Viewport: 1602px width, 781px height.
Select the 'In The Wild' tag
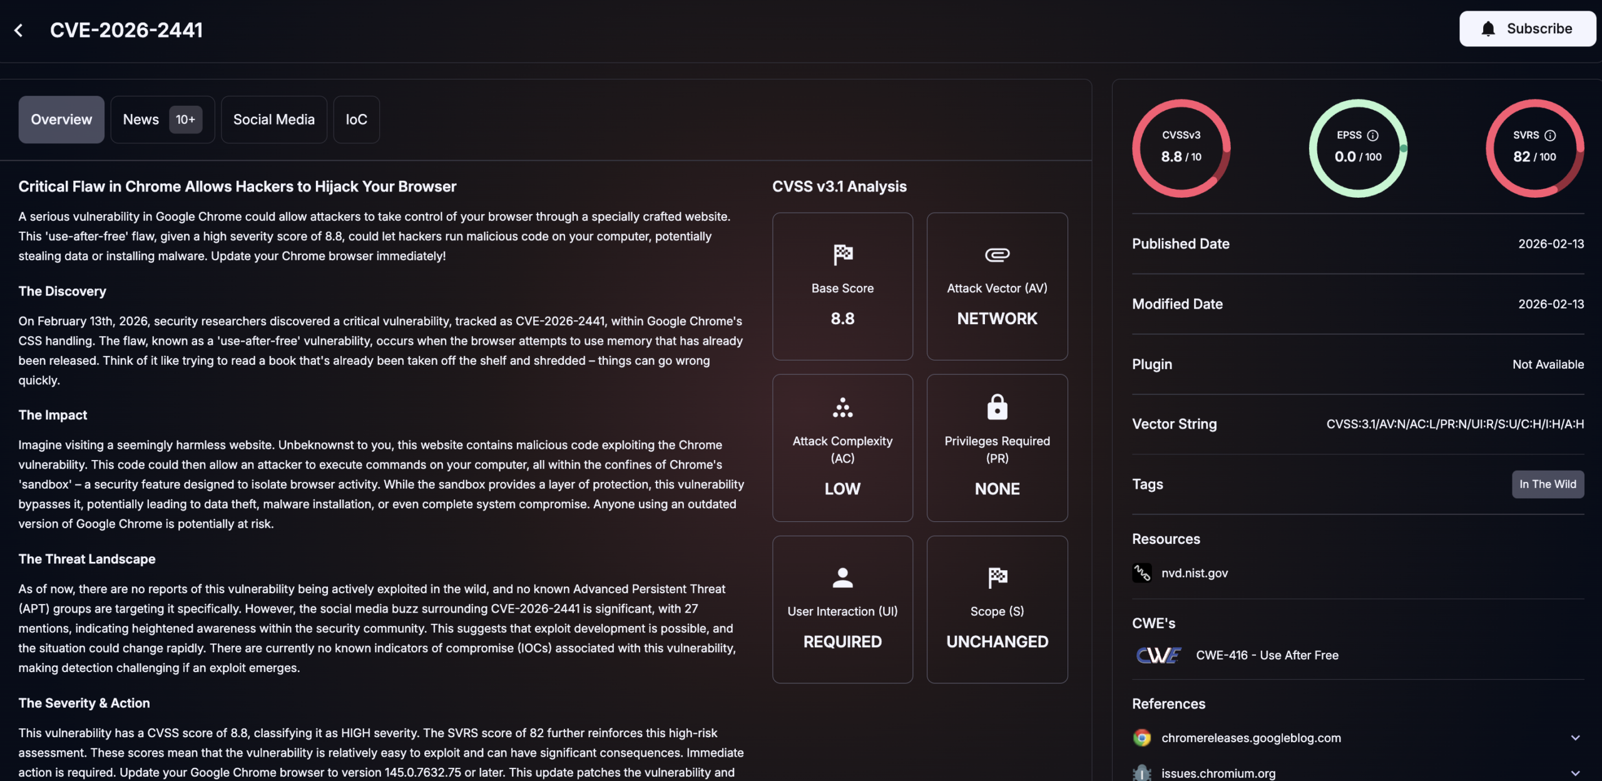(1548, 484)
